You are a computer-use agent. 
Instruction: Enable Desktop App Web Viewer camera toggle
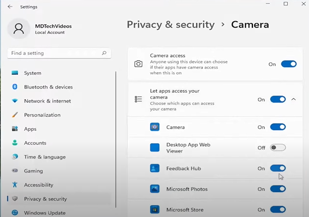point(278,148)
